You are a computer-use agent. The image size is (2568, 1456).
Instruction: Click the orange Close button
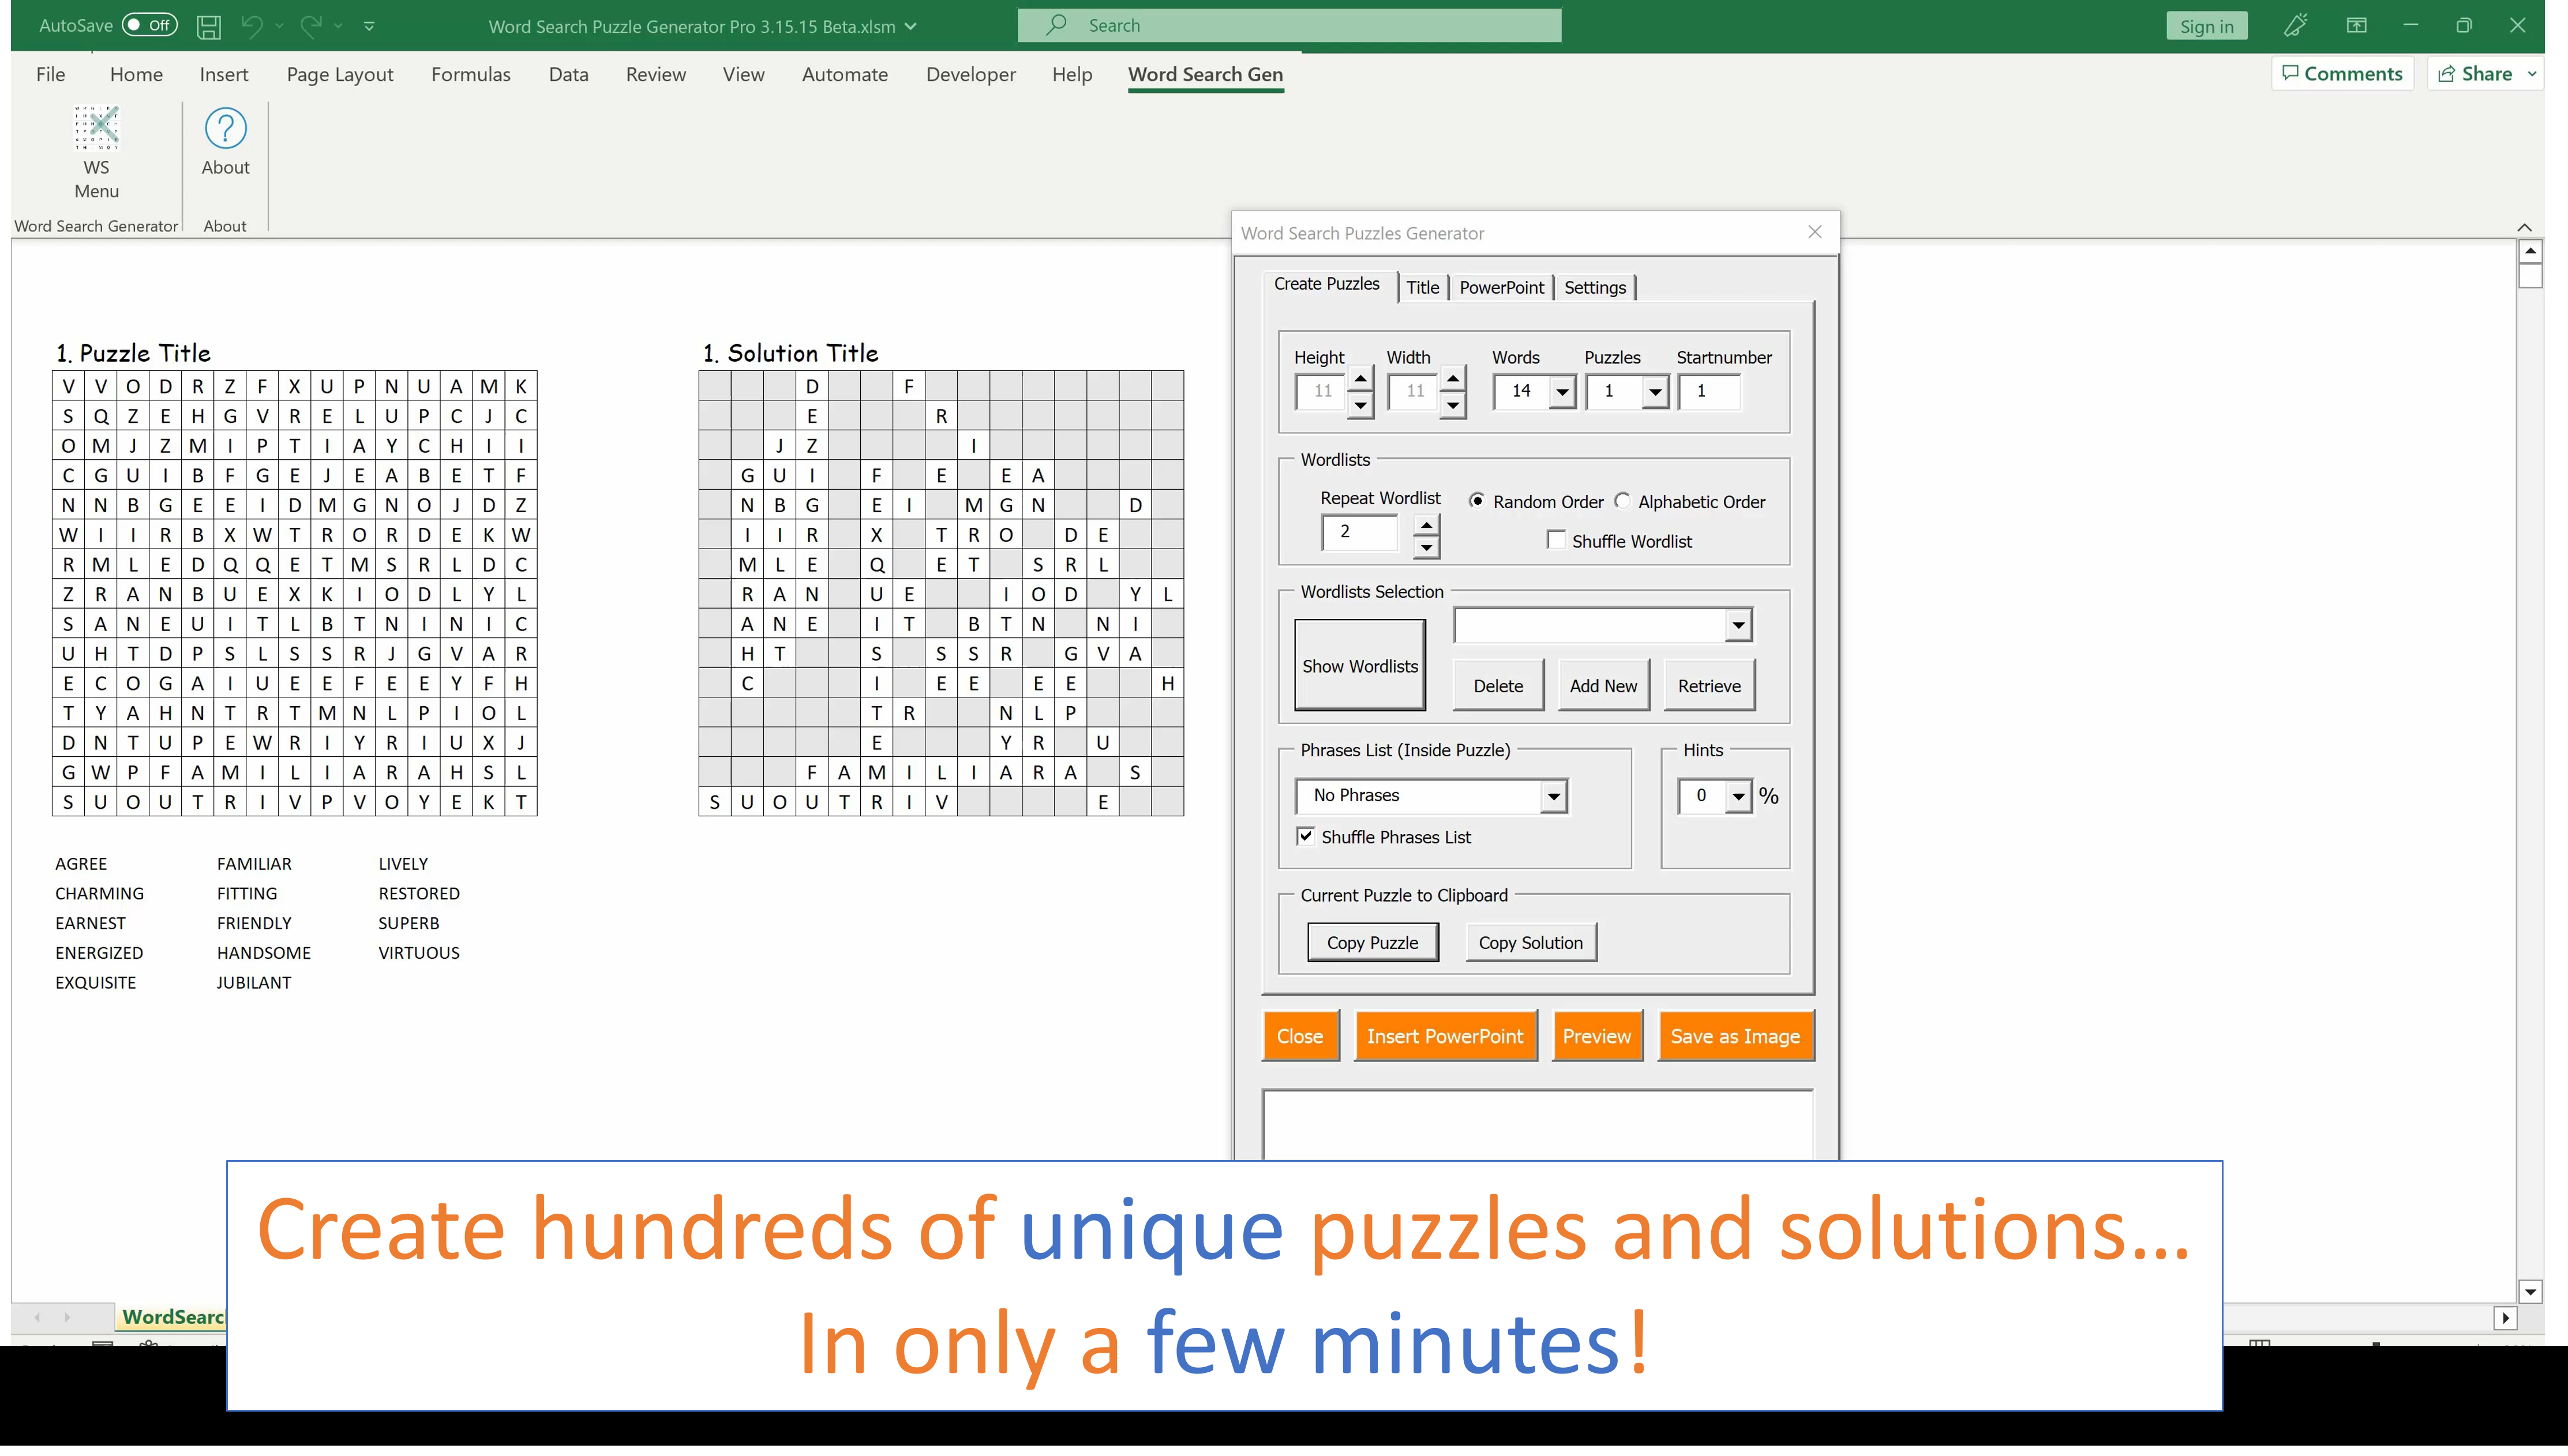click(x=1300, y=1037)
